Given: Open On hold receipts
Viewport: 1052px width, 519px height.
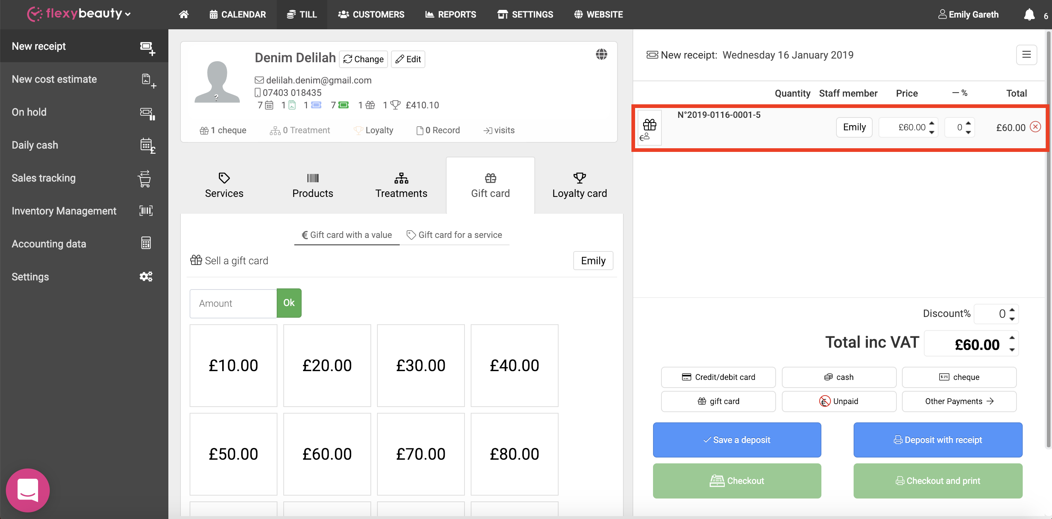Looking at the screenshot, I should pyautogui.click(x=84, y=112).
